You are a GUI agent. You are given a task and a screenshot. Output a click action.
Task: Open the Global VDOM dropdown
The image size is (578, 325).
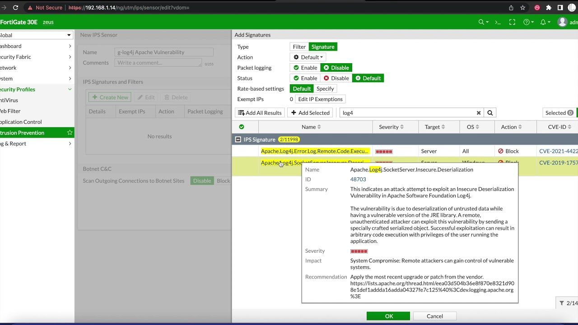point(36,35)
